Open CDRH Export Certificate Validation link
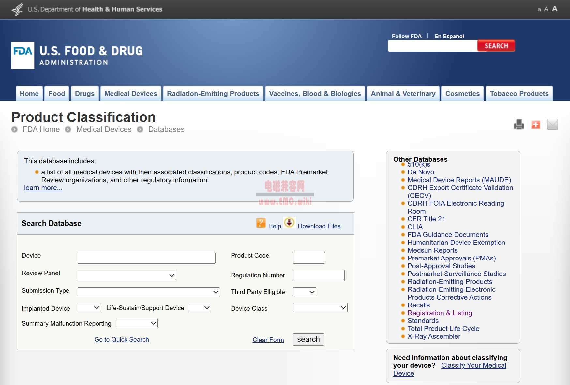This screenshot has width=570, height=385. pyautogui.click(x=460, y=192)
